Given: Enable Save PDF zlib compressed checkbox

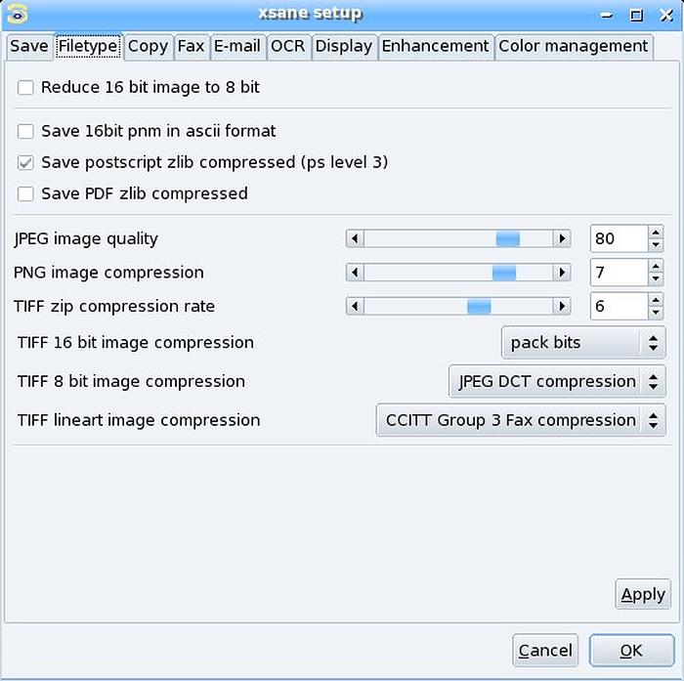Looking at the screenshot, I should (x=25, y=193).
